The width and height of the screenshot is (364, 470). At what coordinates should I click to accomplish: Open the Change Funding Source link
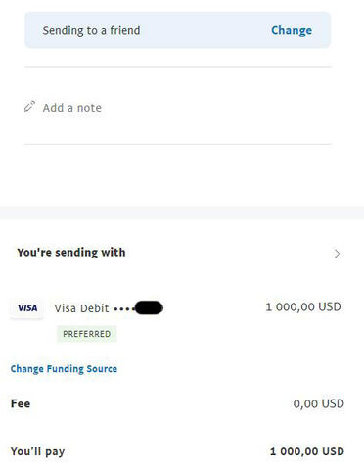pos(64,369)
